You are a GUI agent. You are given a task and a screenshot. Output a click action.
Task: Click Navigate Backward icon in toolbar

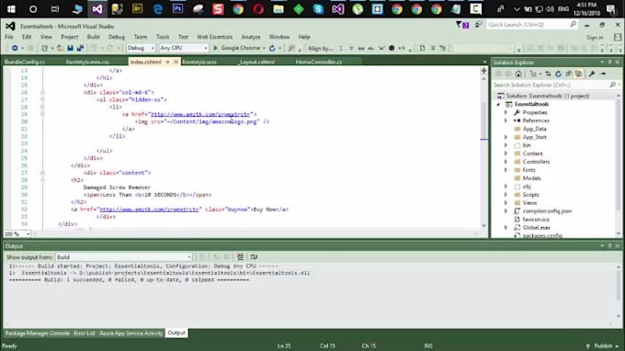15,48
